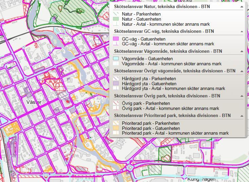Collapse the Skötselansvar Prioriterad park section
The height and width of the screenshot is (182, 249).
pos(242,116)
